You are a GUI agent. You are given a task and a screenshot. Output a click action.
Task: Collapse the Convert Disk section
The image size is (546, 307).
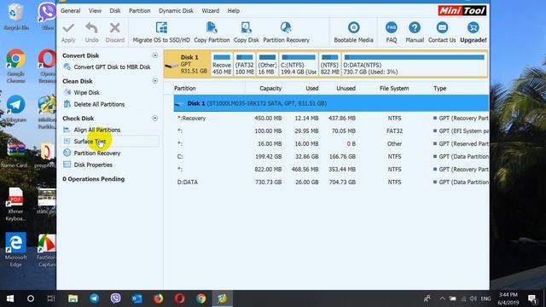[x=155, y=55]
